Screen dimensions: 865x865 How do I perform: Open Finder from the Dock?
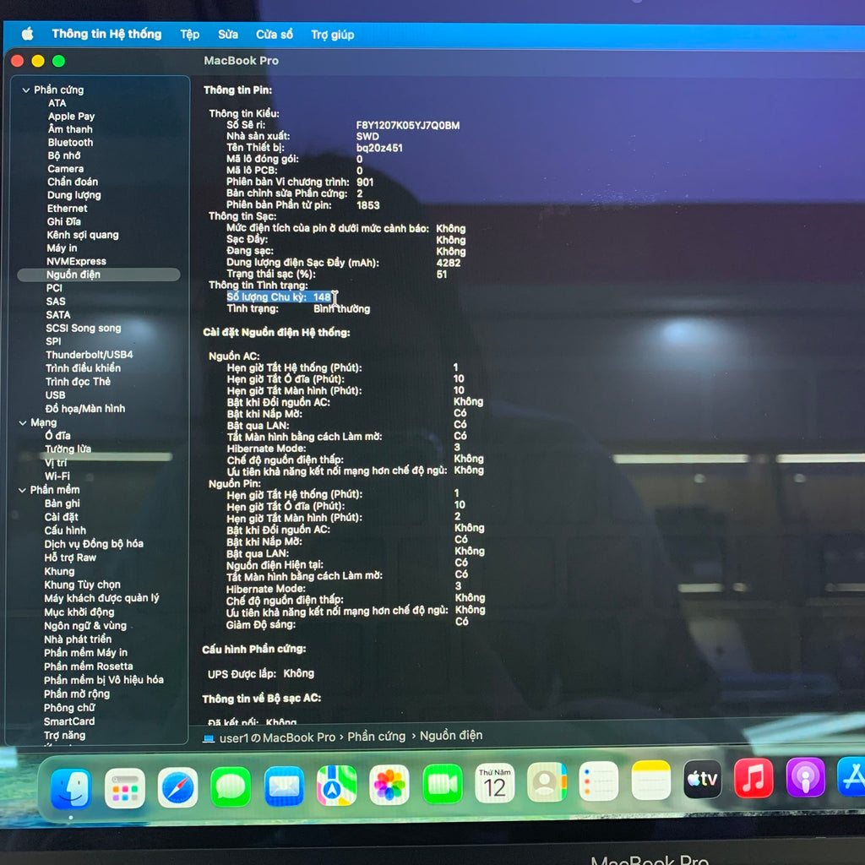tap(70, 788)
